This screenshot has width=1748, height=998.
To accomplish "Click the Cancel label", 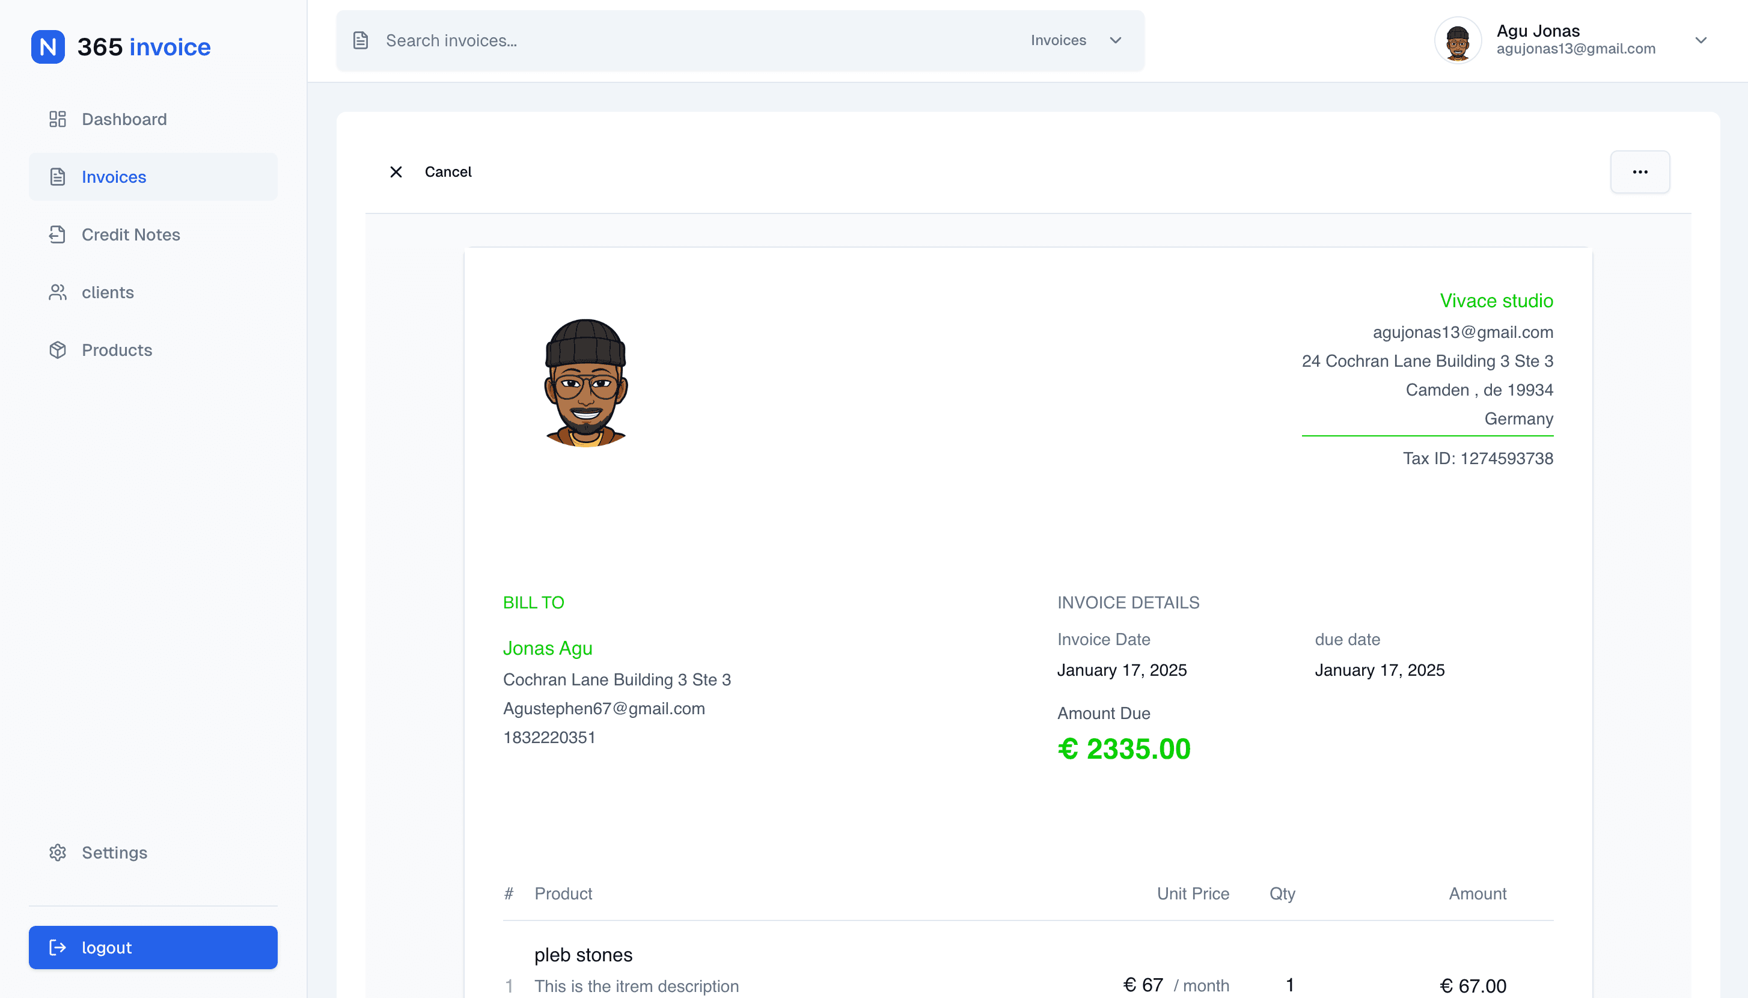I will tap(449, 171).
